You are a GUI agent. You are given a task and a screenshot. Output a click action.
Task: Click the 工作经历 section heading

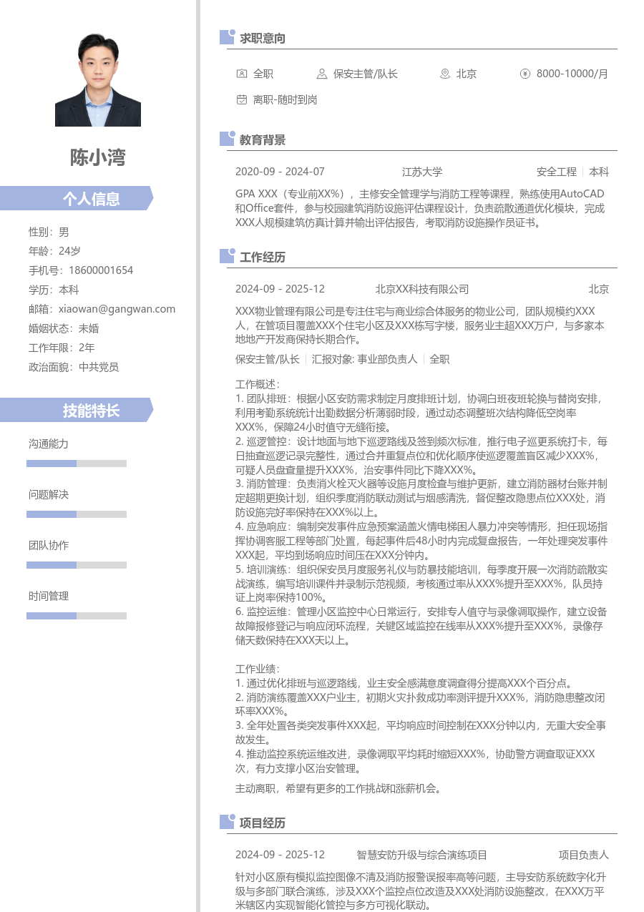coord(263,257)
